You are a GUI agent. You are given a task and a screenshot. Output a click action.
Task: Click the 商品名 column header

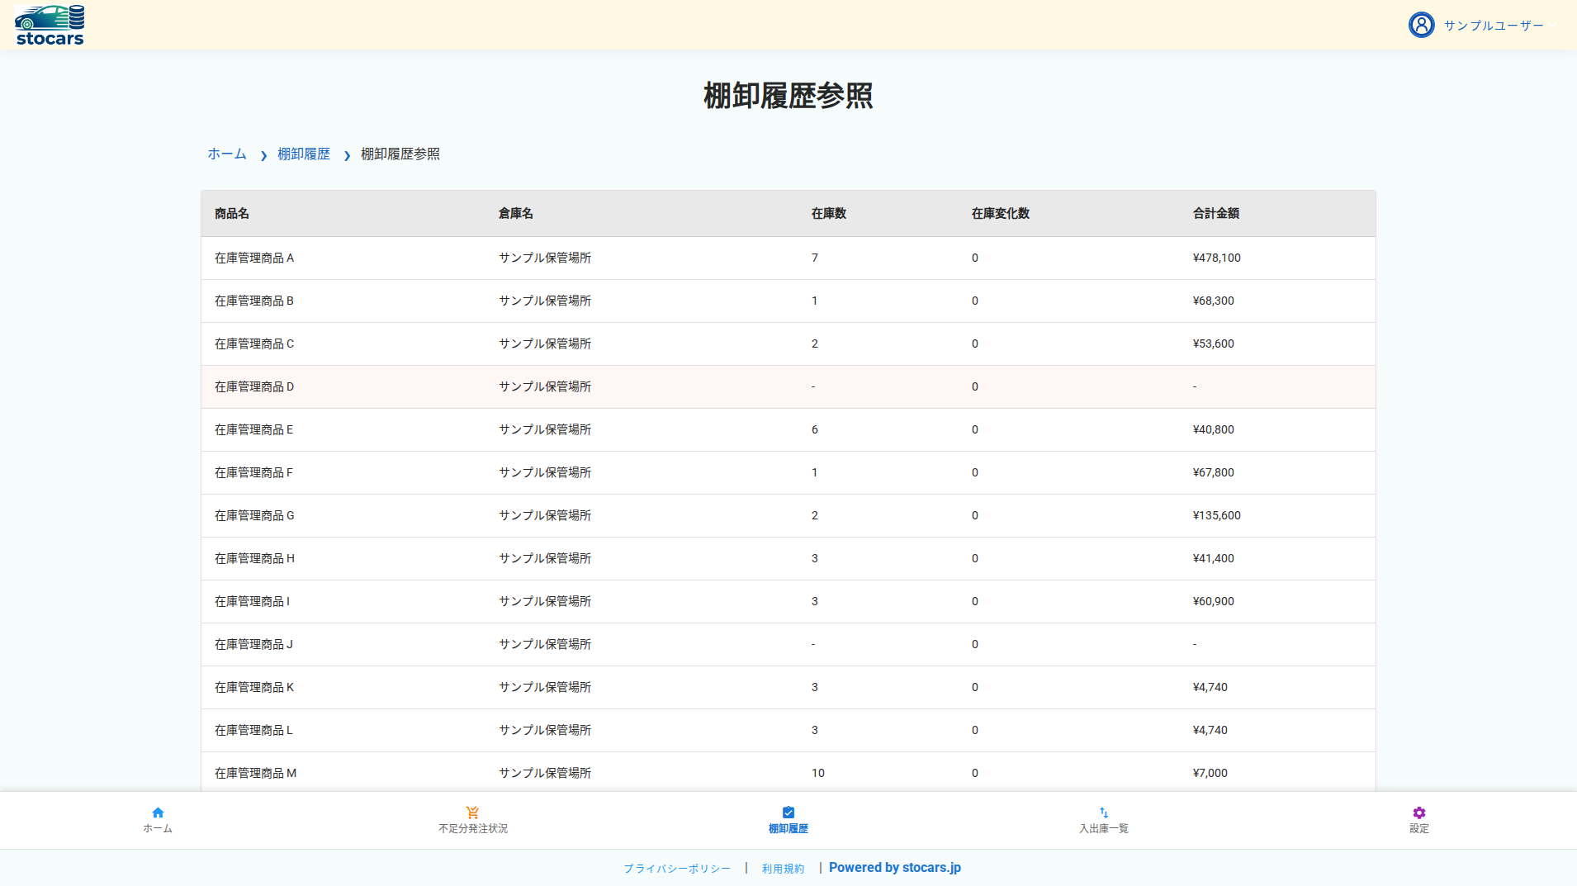click(232, 213)
